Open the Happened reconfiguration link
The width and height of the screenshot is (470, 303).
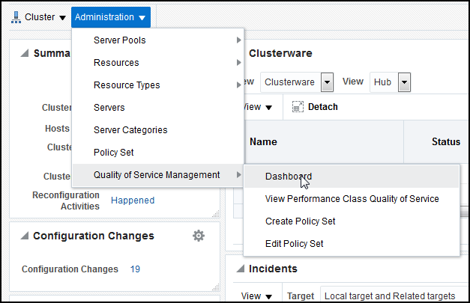pyautogui.click(x=133, y=201)
